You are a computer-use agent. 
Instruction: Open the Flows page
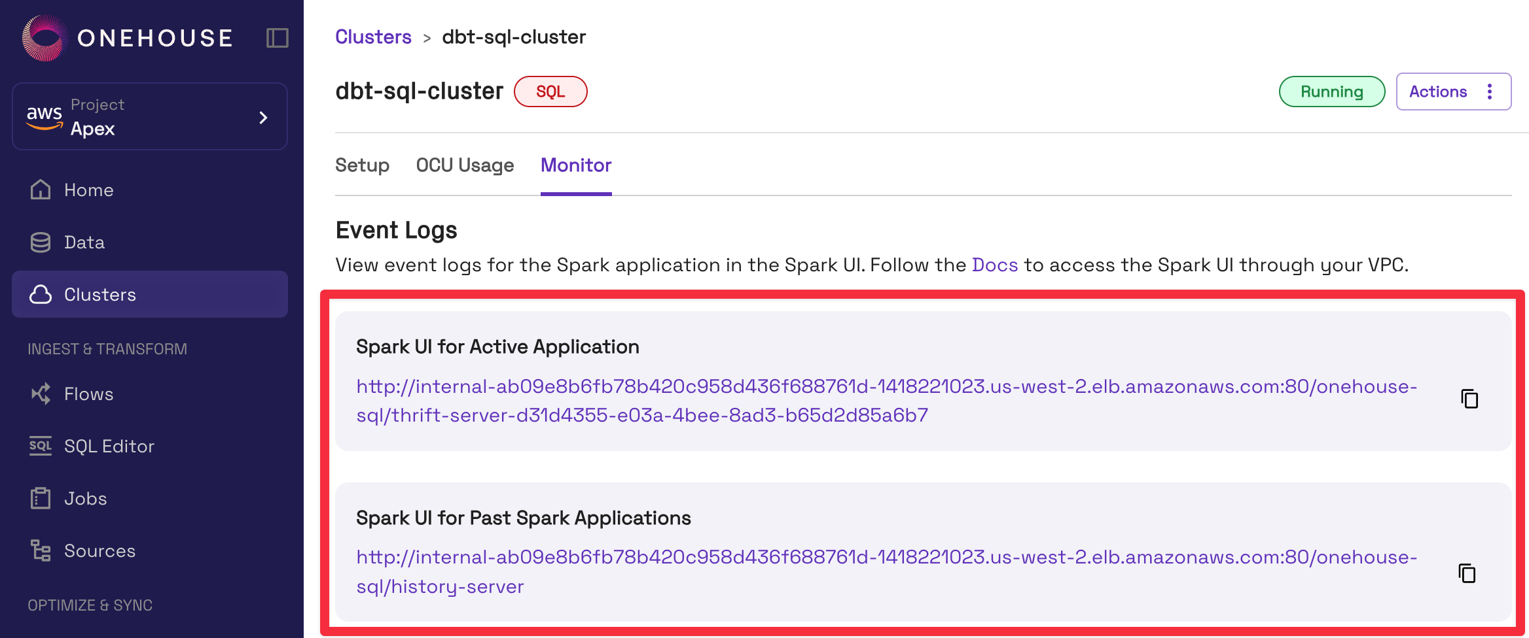click(88, 394)
